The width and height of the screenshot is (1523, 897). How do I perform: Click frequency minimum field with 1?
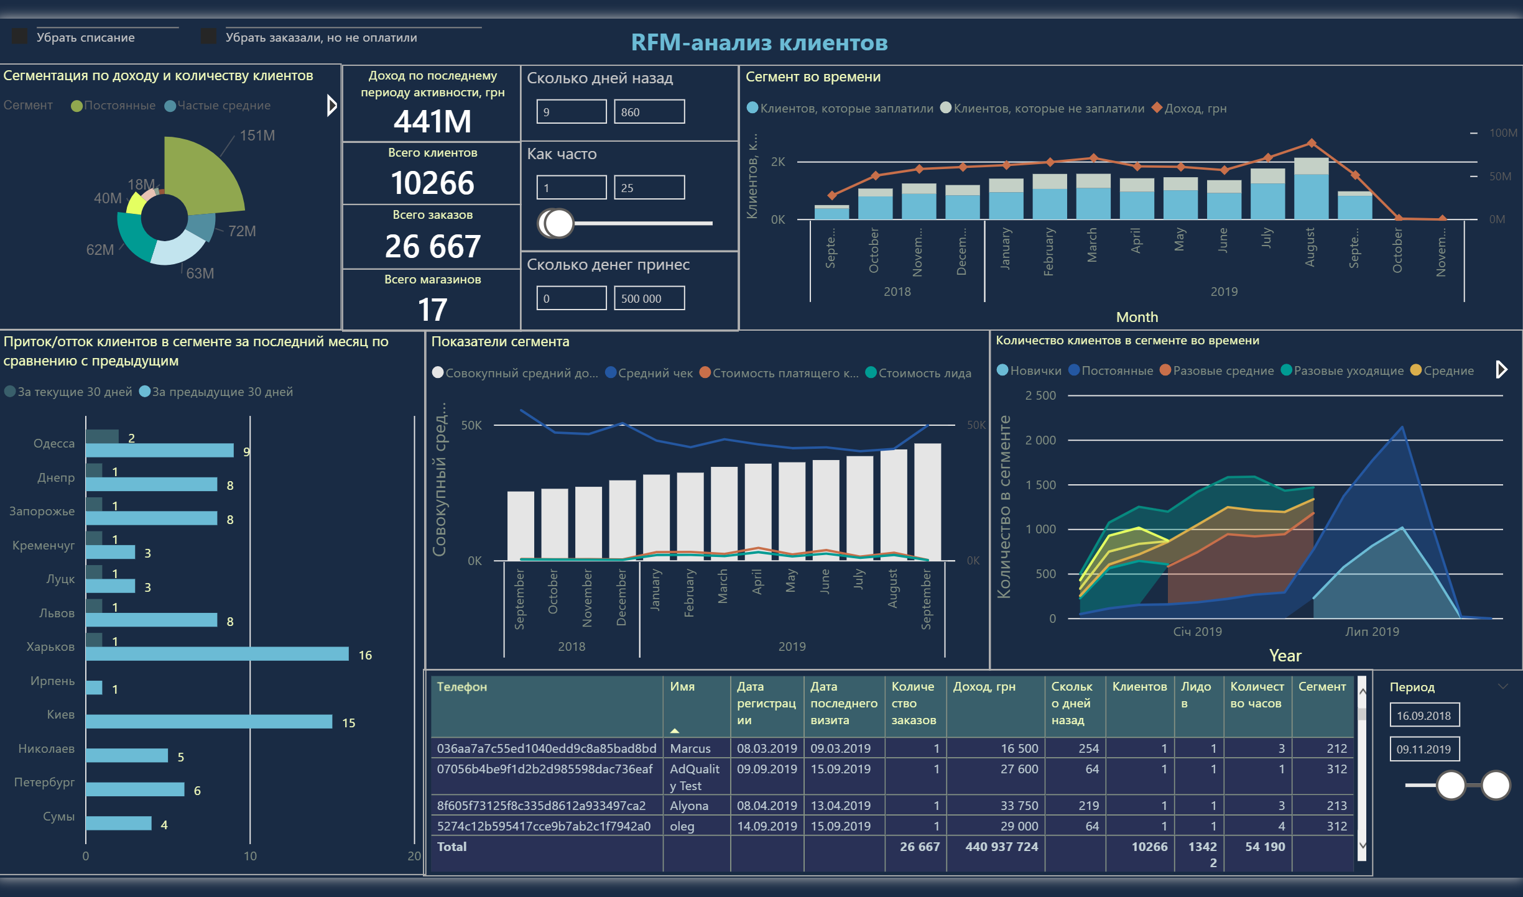click(572, 188)
